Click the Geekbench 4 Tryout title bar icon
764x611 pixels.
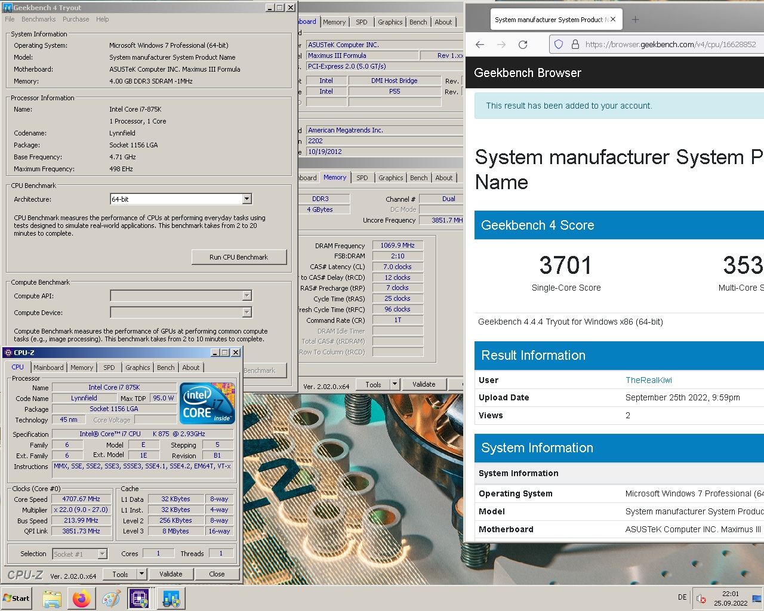pos(7,8)
